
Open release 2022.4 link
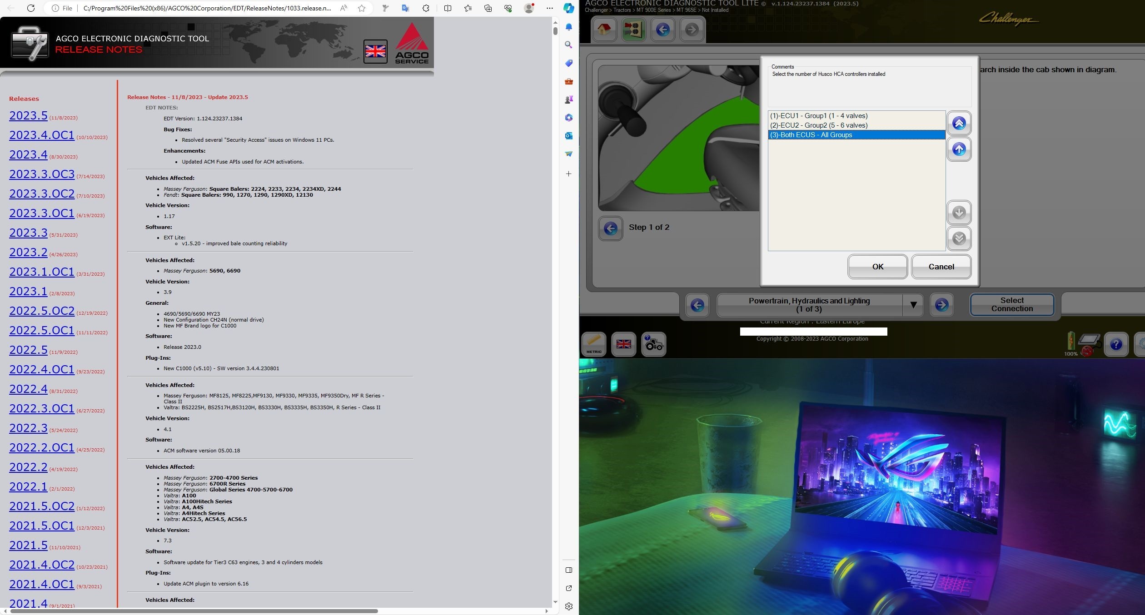[28, 389]
